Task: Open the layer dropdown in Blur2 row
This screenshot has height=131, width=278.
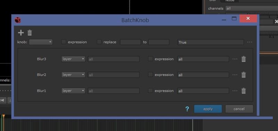Action: pos(73,75)
